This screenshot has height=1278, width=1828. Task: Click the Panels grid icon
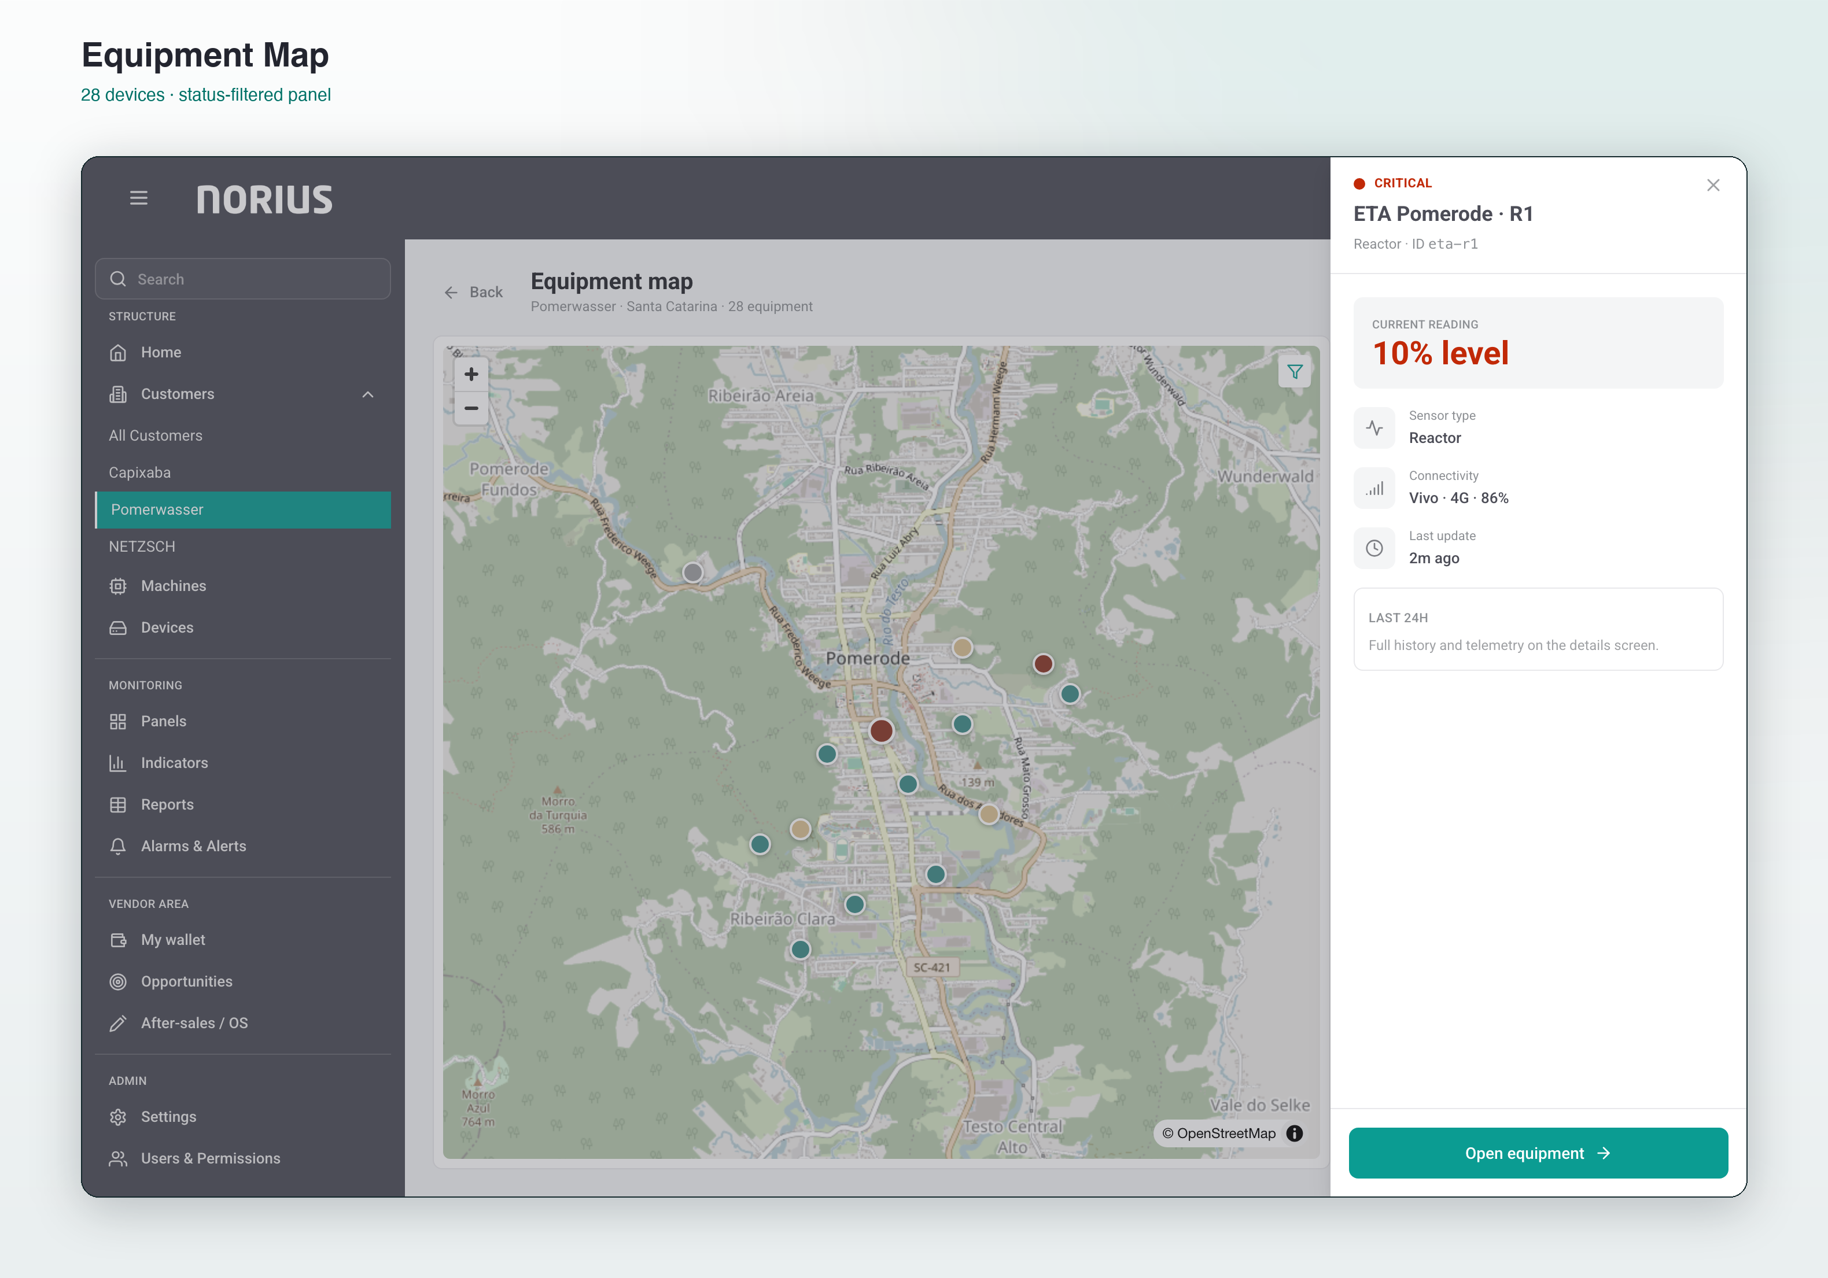click(x=118, y=722)
